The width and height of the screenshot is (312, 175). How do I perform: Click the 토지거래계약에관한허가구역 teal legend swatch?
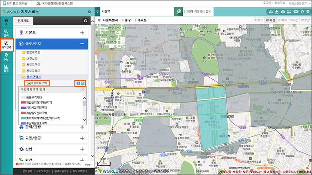point(23,118)
